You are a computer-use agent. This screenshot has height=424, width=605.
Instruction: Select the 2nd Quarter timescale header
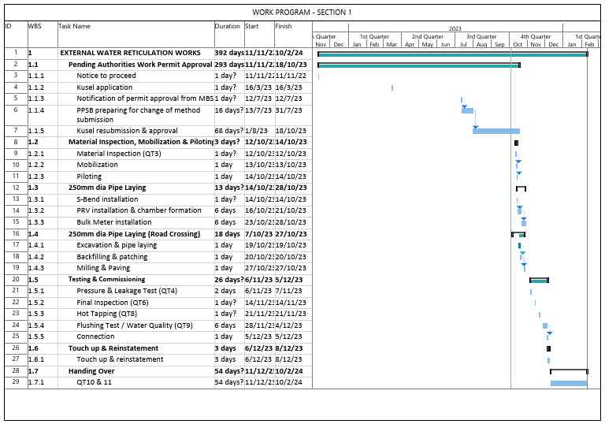point(428,37)
